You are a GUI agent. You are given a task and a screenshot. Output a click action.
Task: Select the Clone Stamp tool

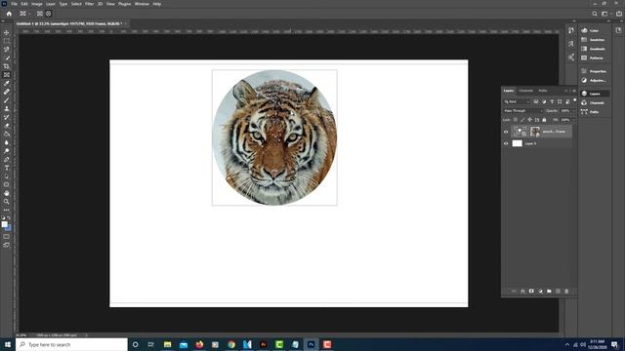tap(7, 108)
